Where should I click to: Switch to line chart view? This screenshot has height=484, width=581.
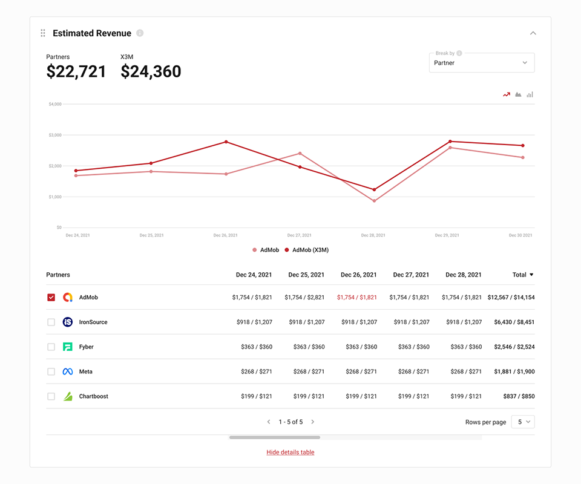coord(507,94)
